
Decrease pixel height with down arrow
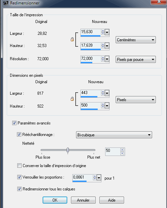103,107
